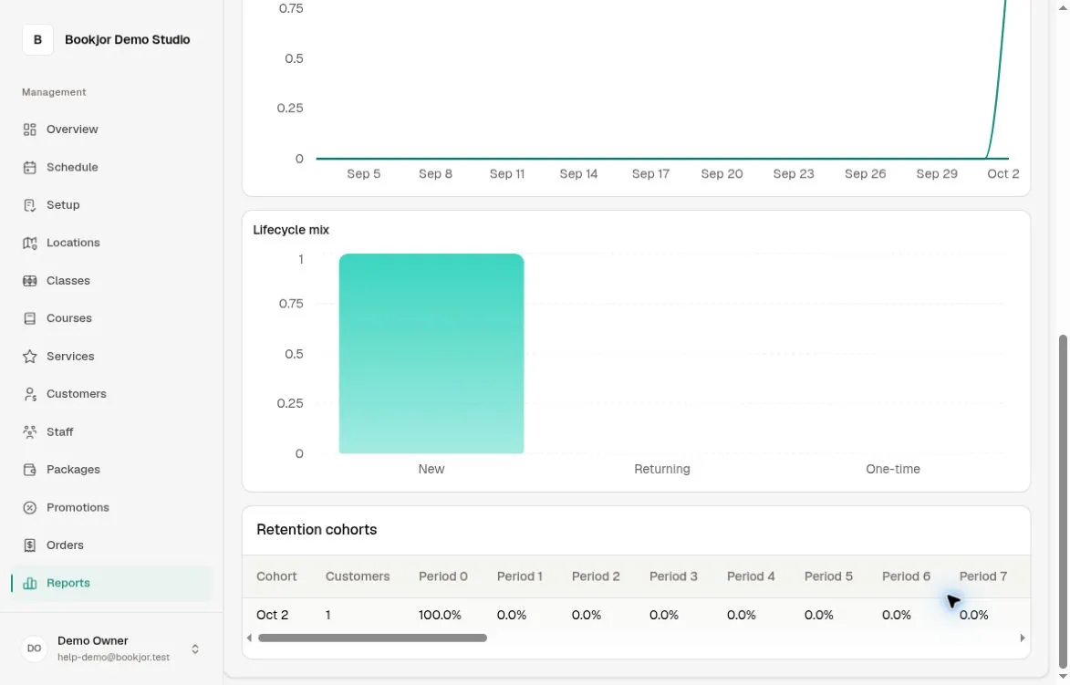The height and width of the screenshot is (685, 1070).
Task: Click the Retention cohorts heading
Action: (x=317, y=530)
